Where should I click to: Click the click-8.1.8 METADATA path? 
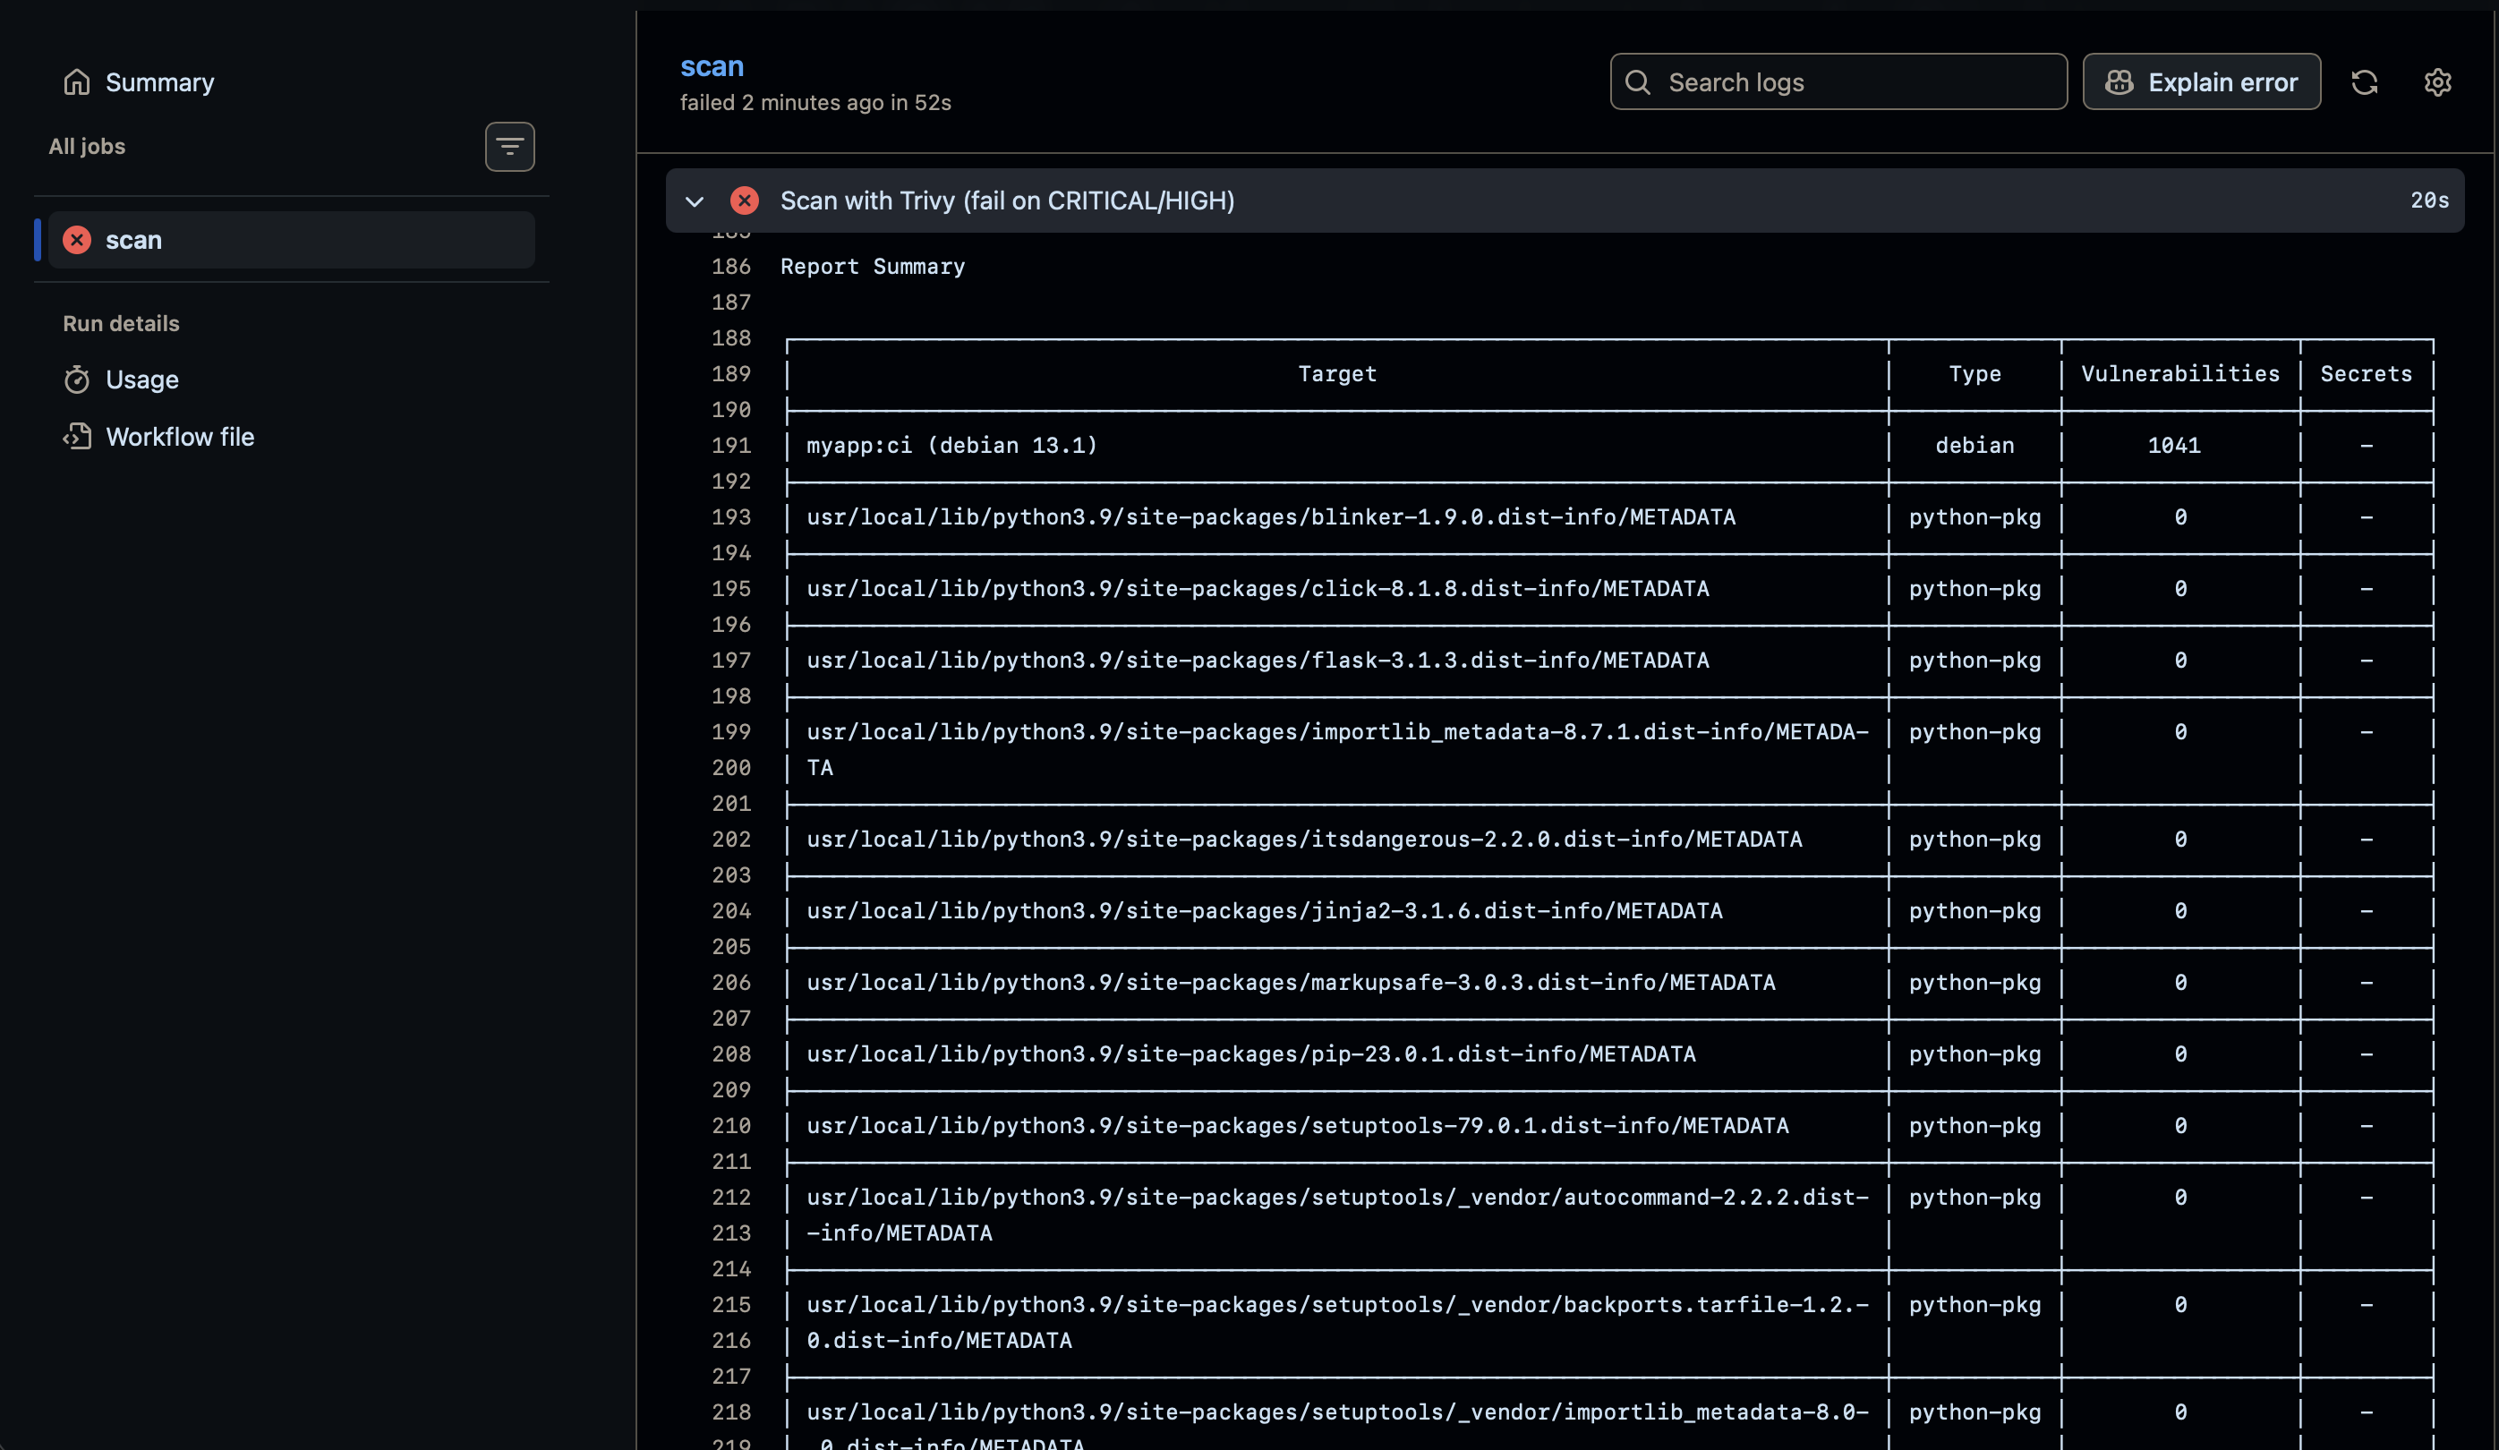tap(1258, 589)
